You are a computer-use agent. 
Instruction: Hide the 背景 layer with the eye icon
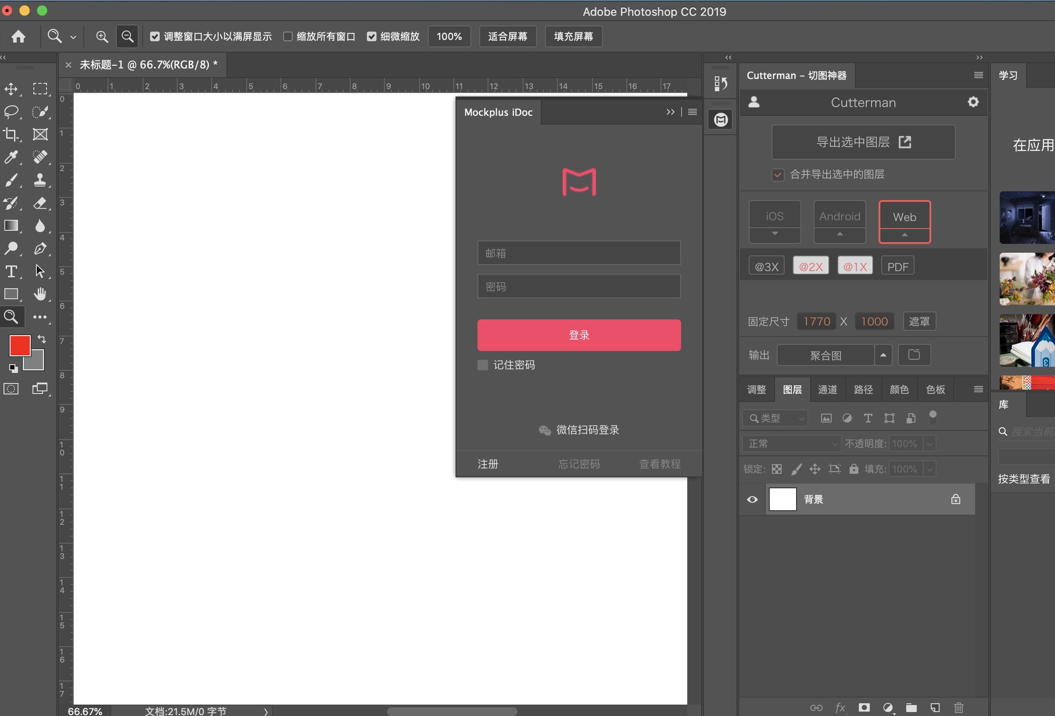click(752, 499)
